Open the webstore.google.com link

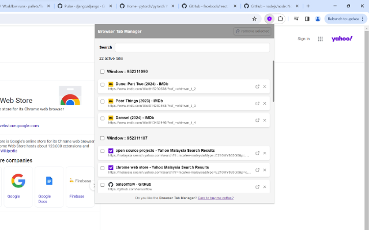pyautogui.click(x=19, y=126)
